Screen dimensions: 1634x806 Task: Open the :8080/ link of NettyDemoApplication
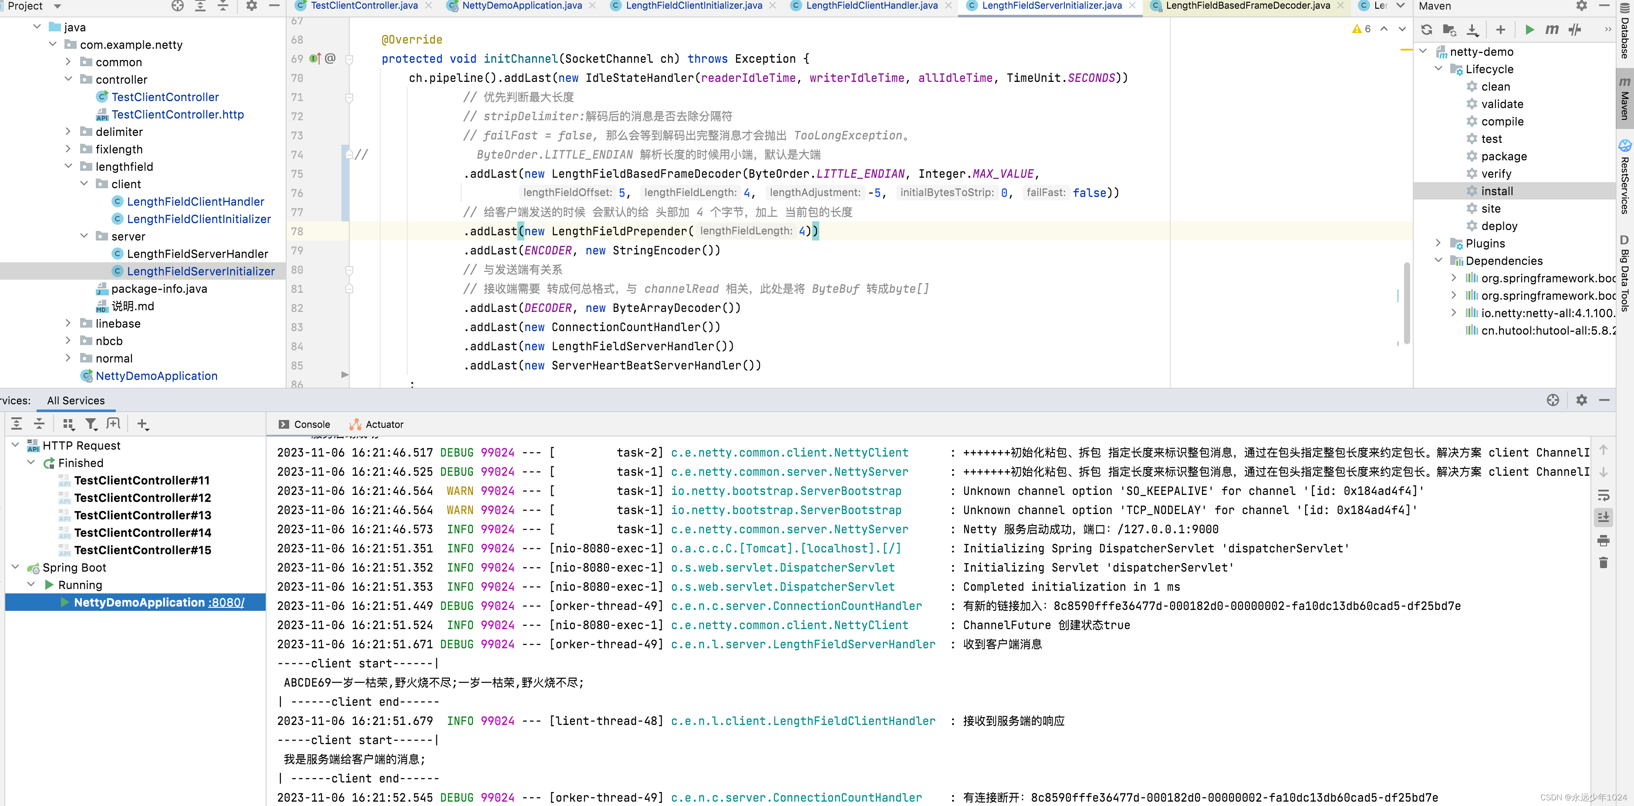[226, 602]
